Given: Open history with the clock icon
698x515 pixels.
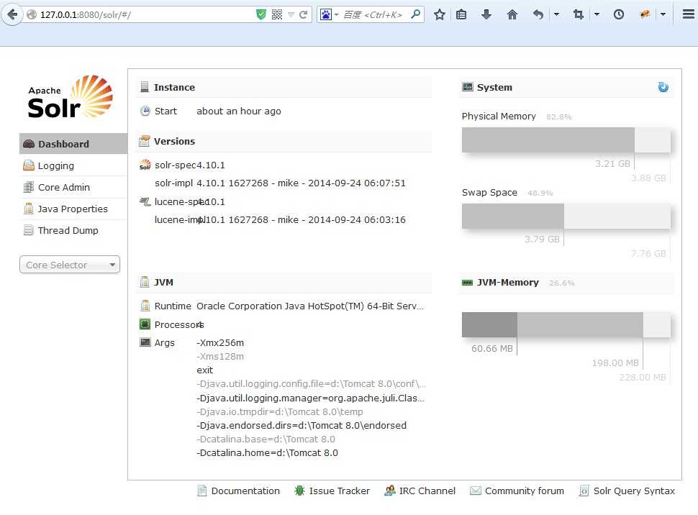Looking at the screenshot, I should click(619, 14).
